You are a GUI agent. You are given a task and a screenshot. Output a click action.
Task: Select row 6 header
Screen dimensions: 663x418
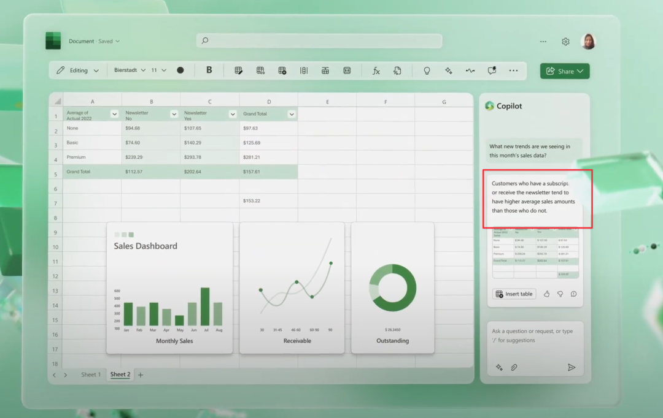tap(55, 189)
